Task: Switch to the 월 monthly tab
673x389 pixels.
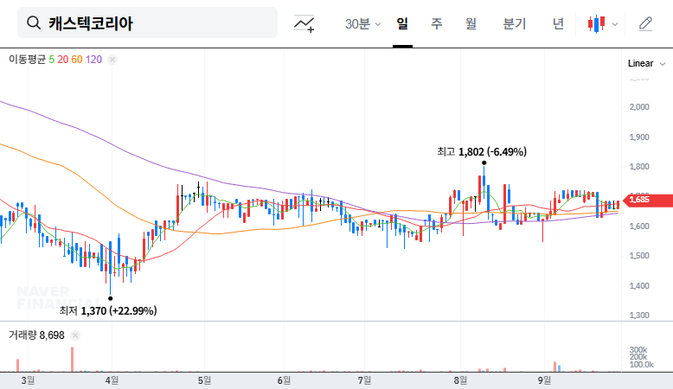Action: point(471,23)
